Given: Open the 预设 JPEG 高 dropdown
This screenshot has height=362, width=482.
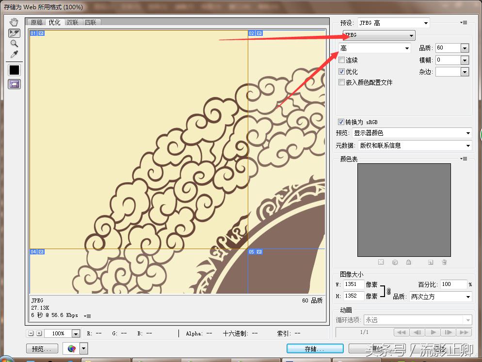Looking at the screenshot, I should click(393, 23).
